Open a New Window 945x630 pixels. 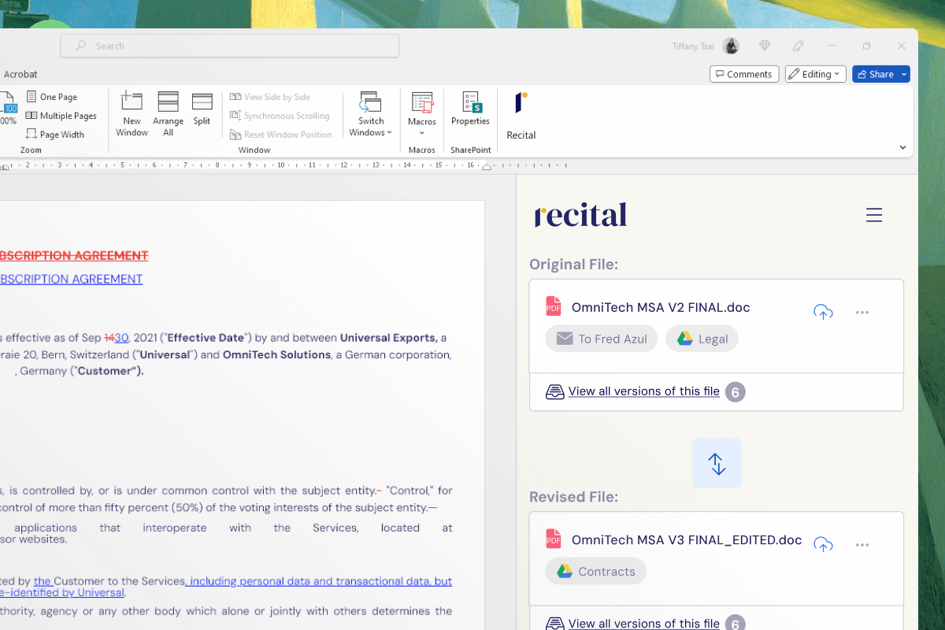tap(132, 114)
